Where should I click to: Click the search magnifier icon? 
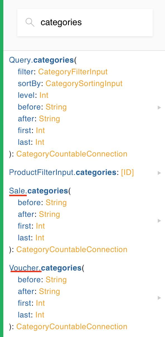point(30,22)
